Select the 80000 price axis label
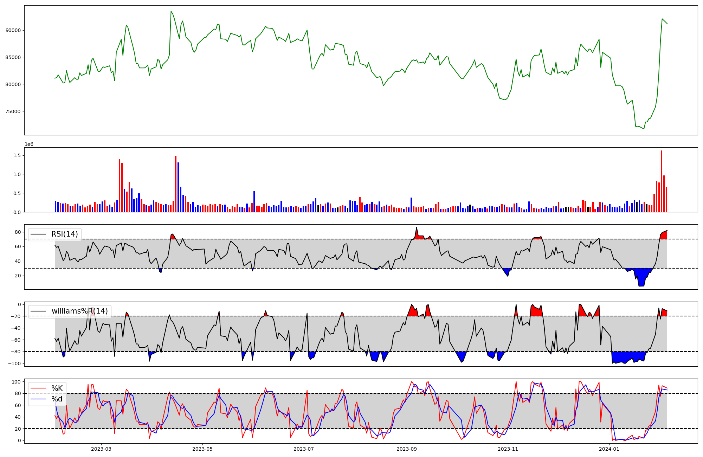This screenshot has height=457, width=703. click(13, 84)
